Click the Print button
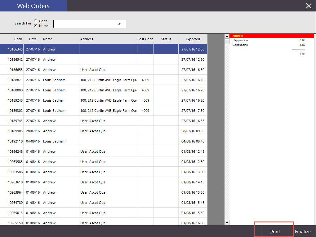Screen dimensions: 316x237 [275, 231]
